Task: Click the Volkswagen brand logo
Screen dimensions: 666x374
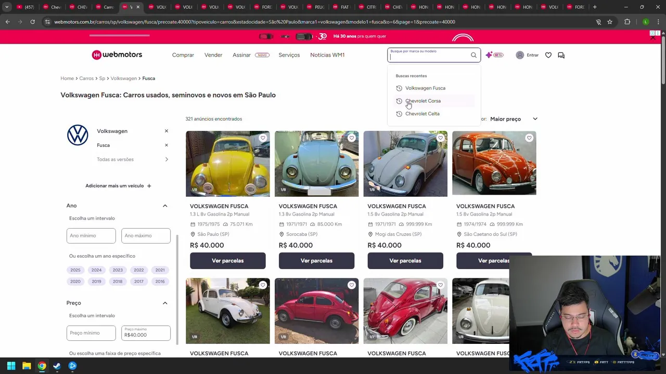Action: 78,135
